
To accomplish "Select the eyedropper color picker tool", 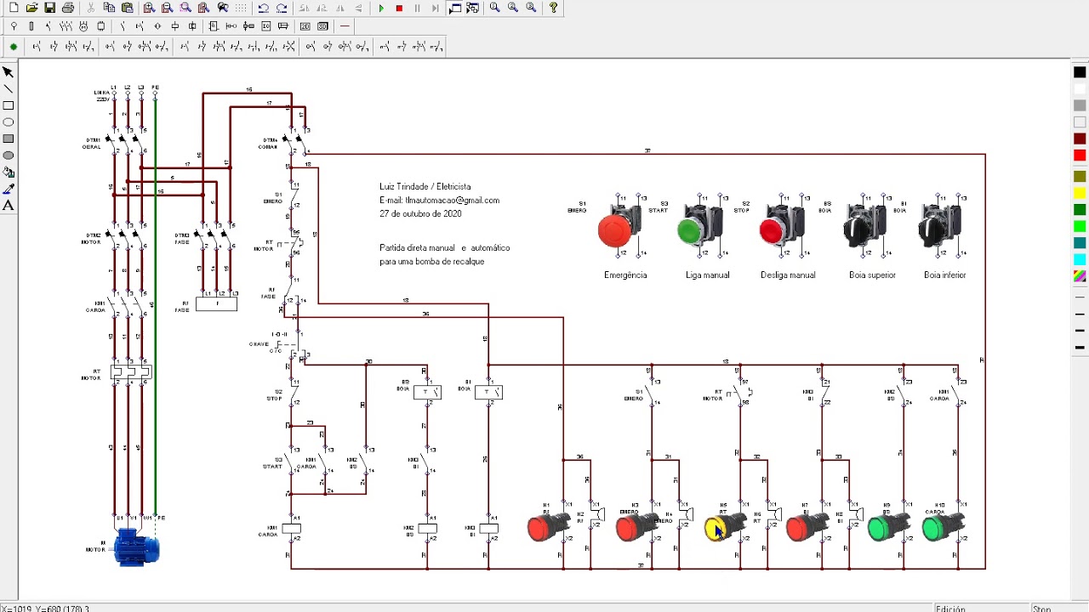I will [9, 189].
